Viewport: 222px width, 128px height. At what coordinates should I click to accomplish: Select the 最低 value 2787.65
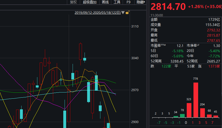[213, 41]
